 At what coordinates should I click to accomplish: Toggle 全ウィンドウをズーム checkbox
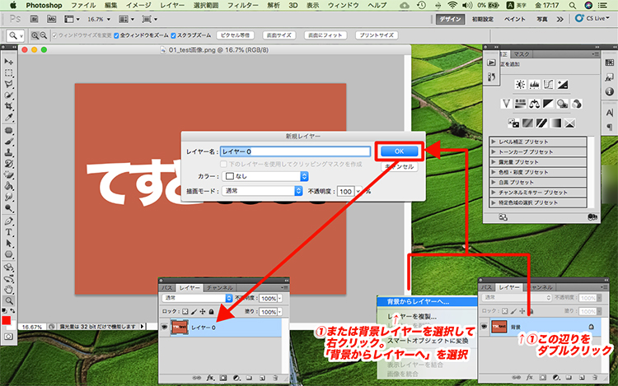(116, 35)
